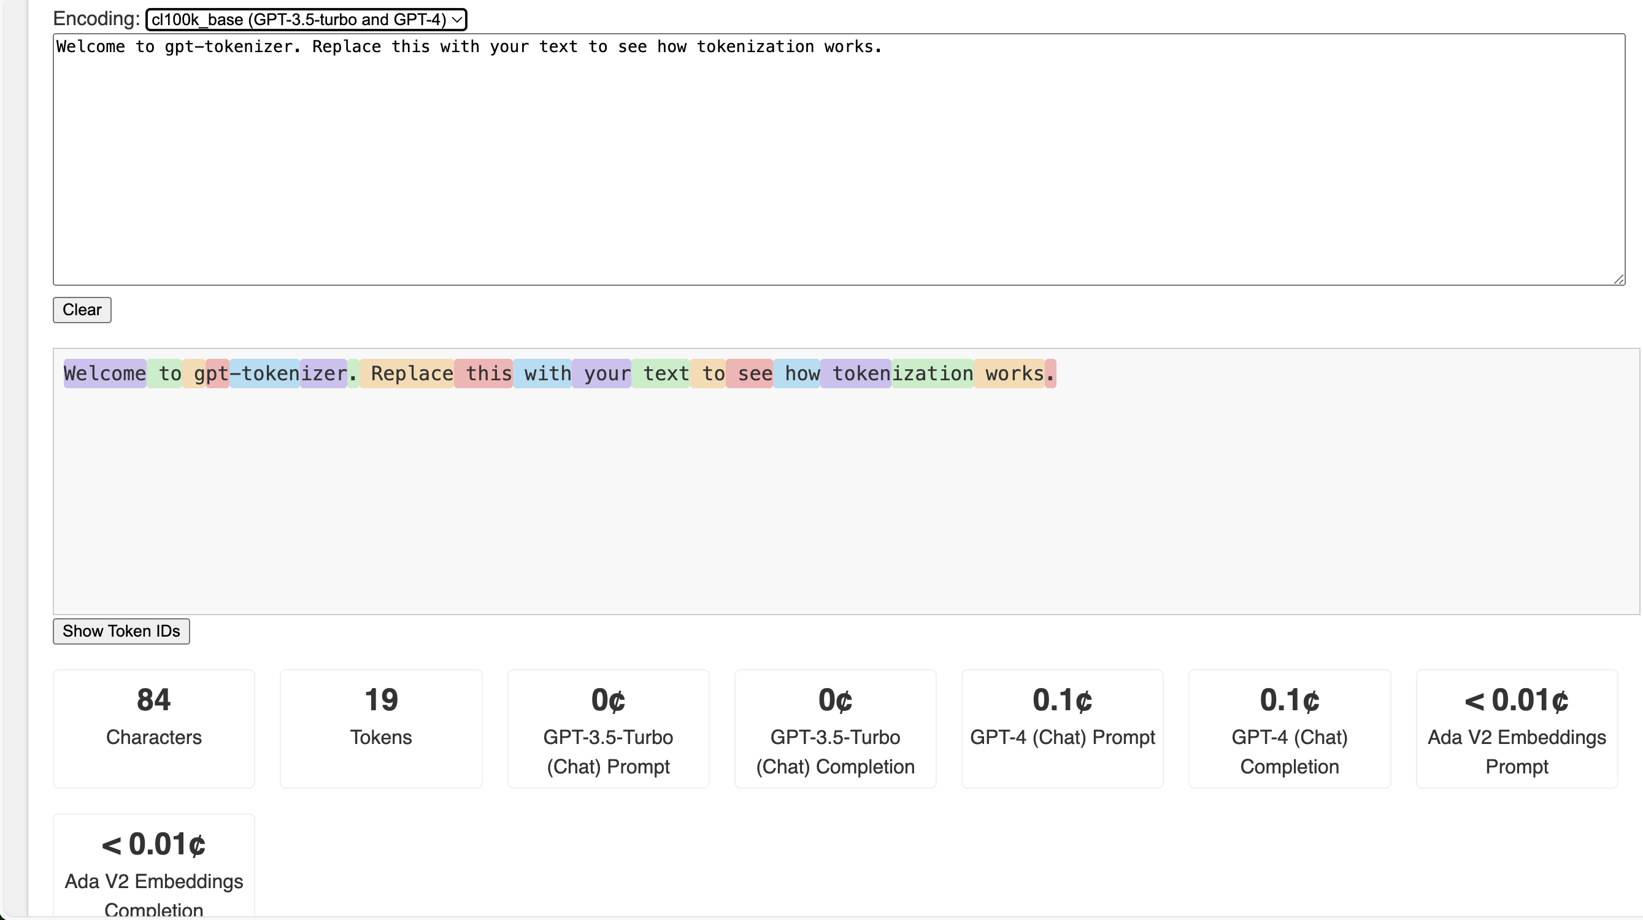Click the GPT-3.5-Turbo (Chat) Prompt cost card

608,729
